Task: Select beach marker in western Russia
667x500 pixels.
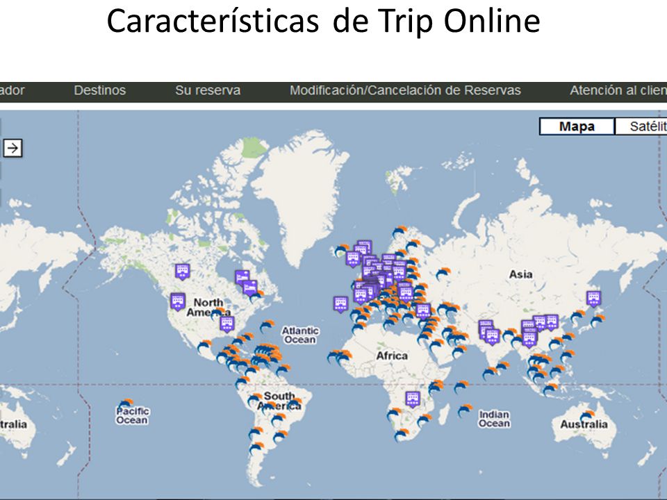Action: tap(443, 274)
